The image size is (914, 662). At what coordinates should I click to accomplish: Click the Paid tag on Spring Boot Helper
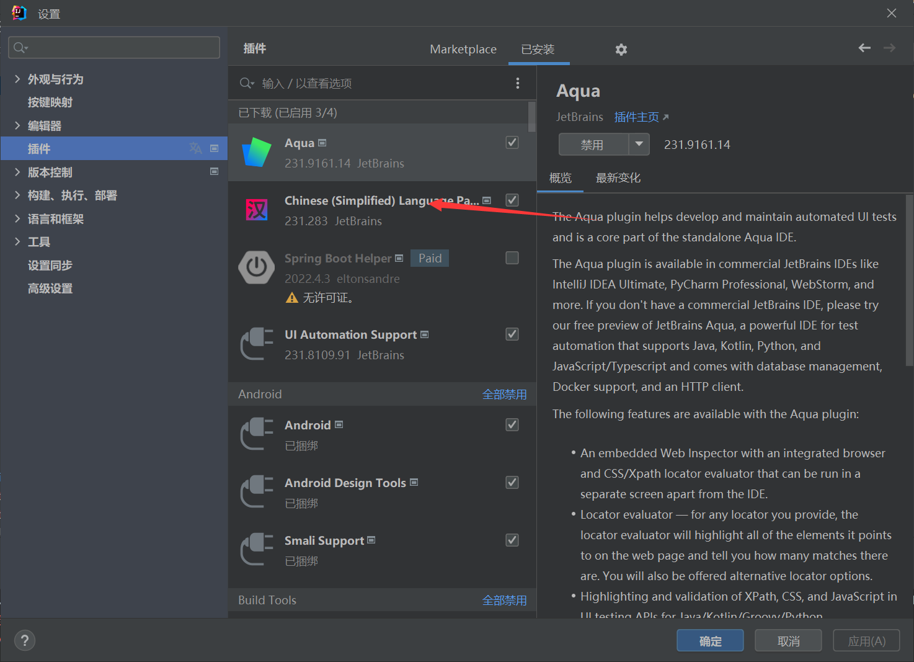(x=430, y=258)
